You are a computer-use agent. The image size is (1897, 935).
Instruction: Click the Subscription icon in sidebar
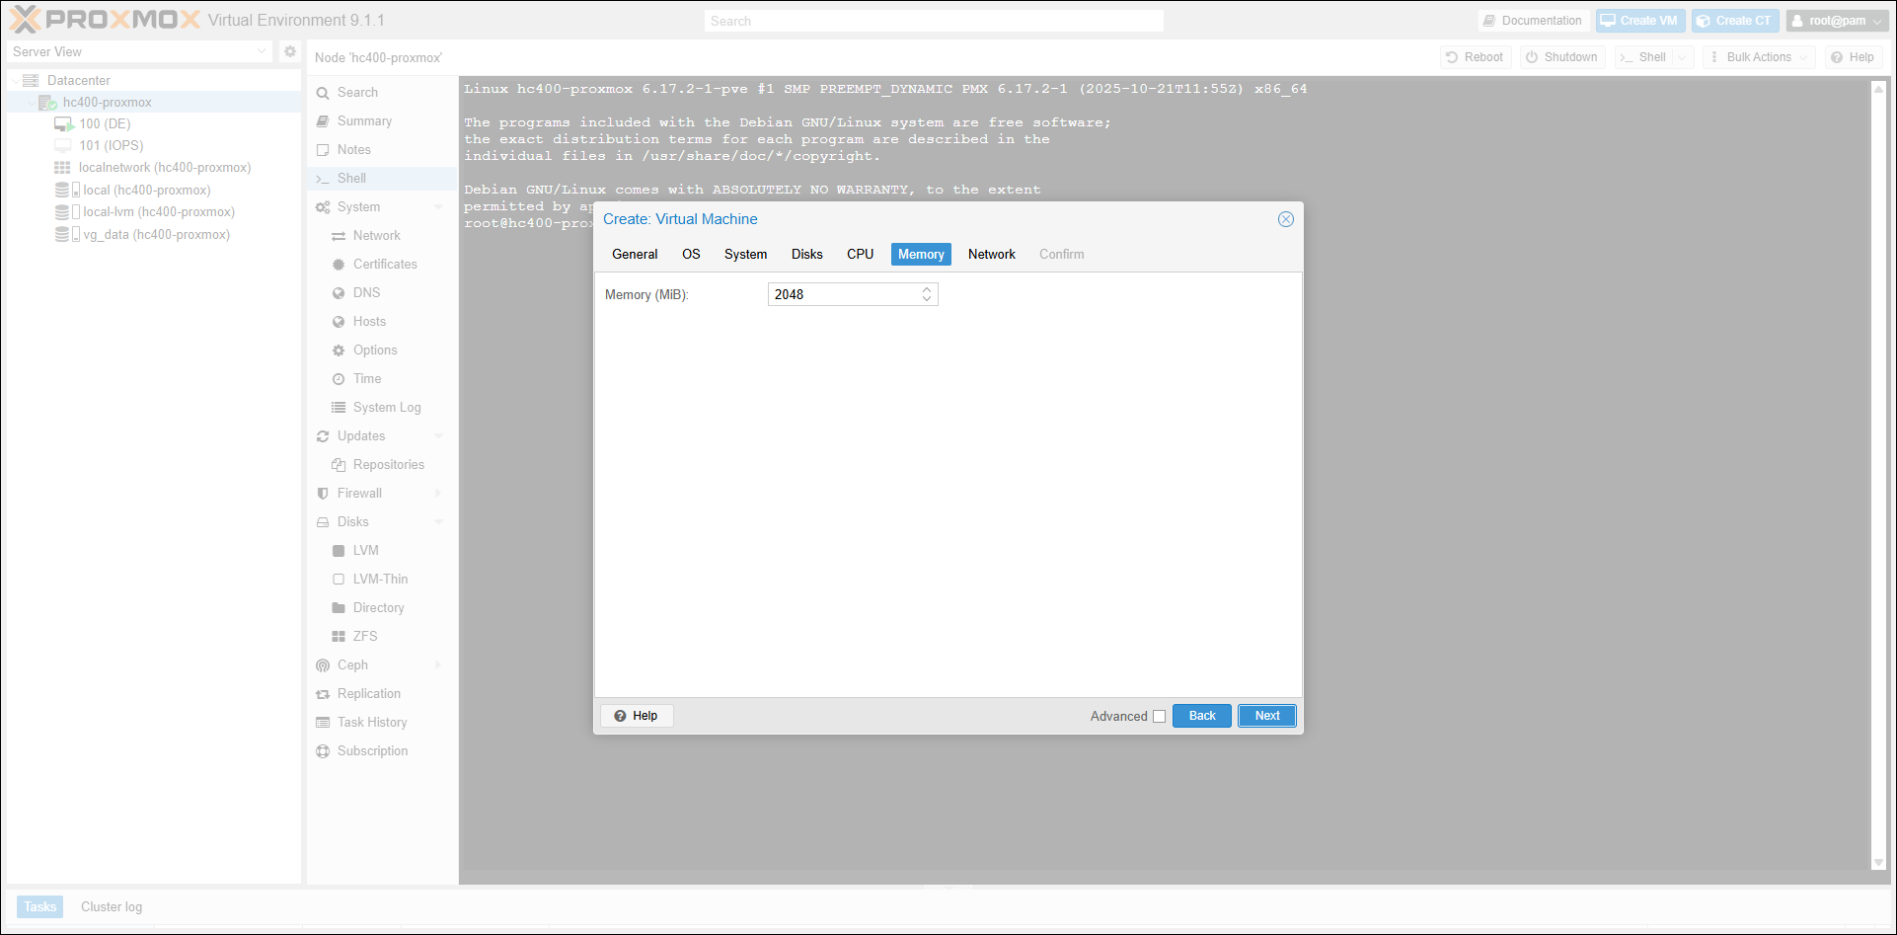tap(323, 751)
